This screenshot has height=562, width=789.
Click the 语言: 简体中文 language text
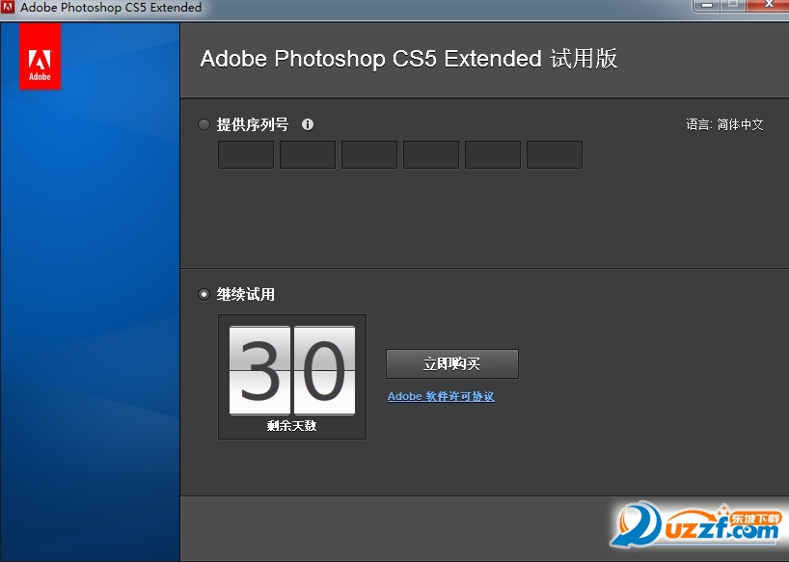click(724, 124)
